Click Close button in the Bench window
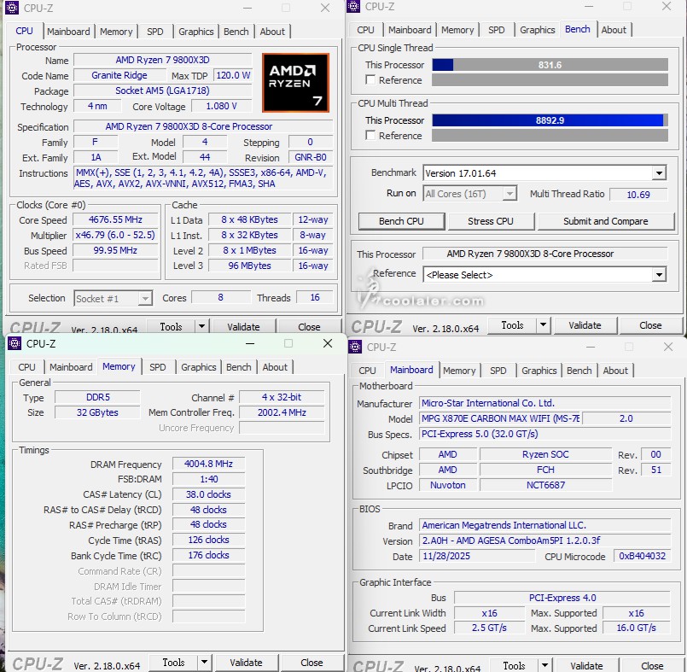687x672 pixels. [x=650, y=324]
